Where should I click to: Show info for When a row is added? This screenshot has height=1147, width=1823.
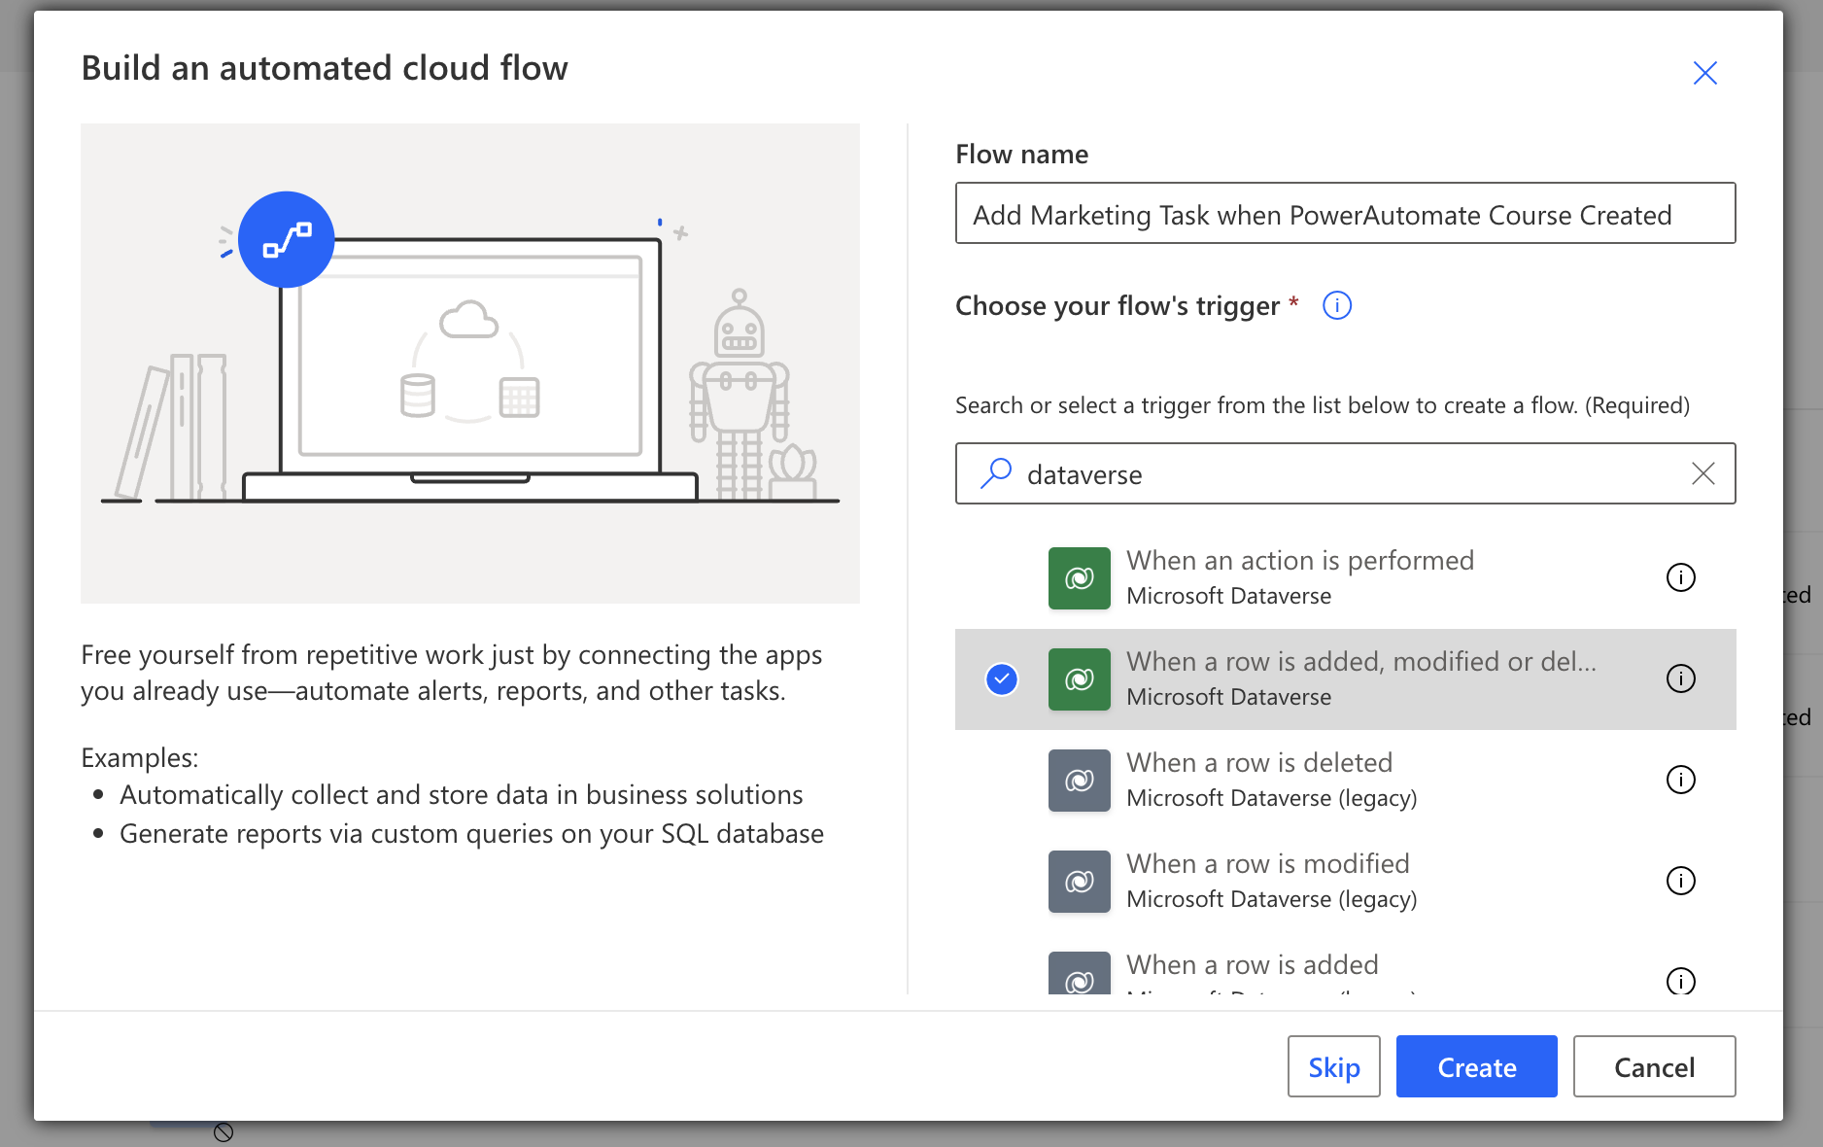pos(1680,980)
